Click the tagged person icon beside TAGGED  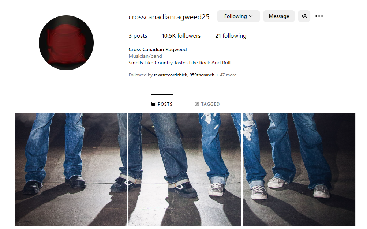pyautogui.click(x=197, y=104)
